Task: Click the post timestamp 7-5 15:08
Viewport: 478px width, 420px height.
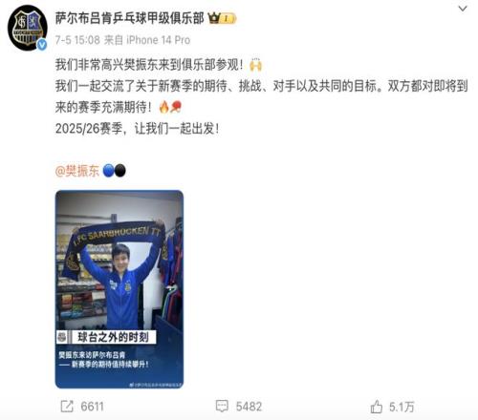Action: (x=77, y=40)
